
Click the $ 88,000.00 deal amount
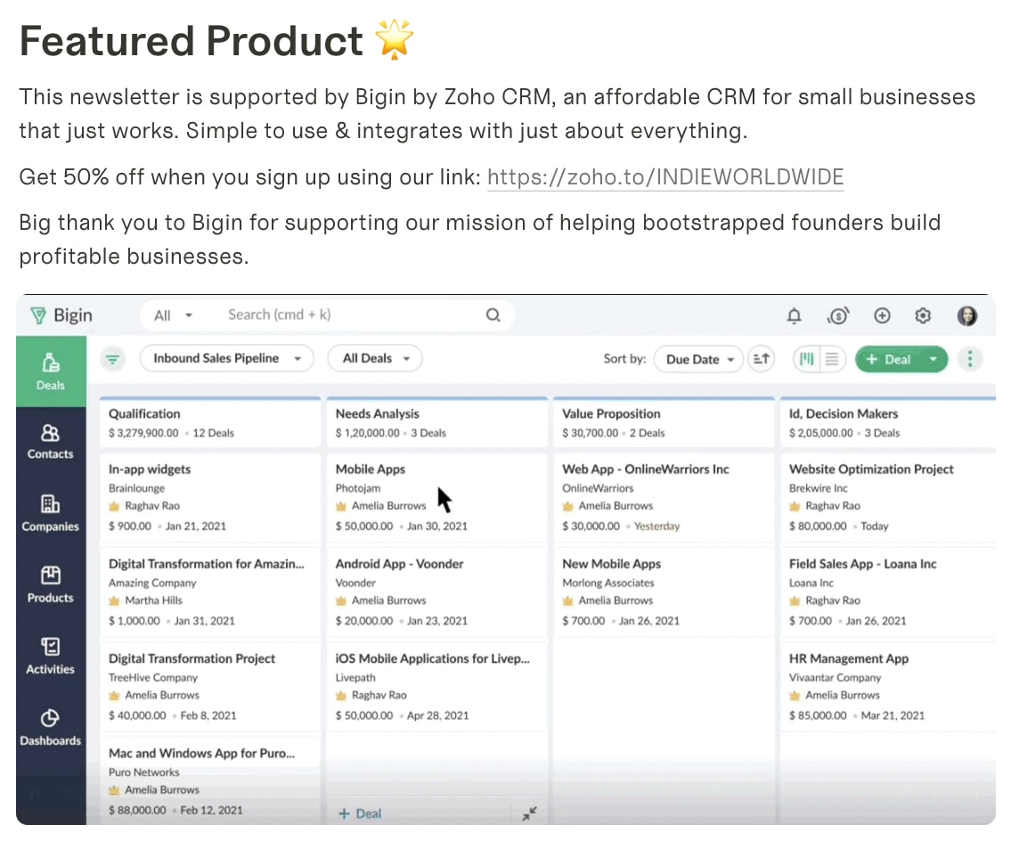[x=137, y=810]
